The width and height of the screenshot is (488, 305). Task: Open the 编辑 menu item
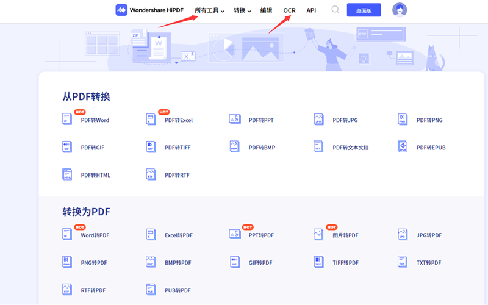click(x=267, y=10)
